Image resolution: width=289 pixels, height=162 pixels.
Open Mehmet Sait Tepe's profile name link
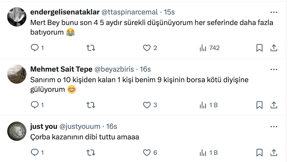coord(61,69)
